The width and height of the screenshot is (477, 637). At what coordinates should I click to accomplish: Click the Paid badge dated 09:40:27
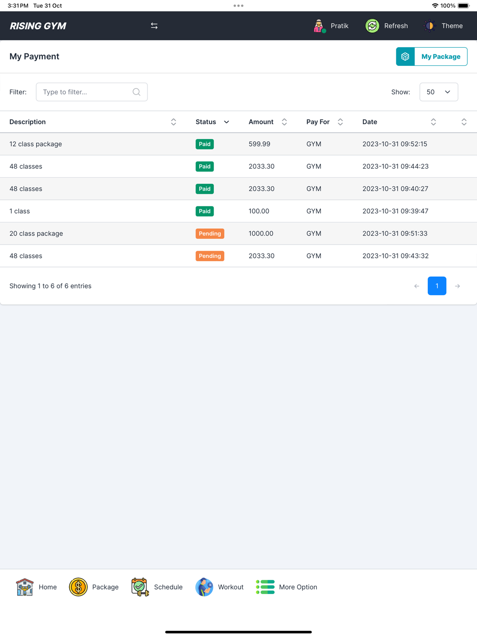point(205,189)
